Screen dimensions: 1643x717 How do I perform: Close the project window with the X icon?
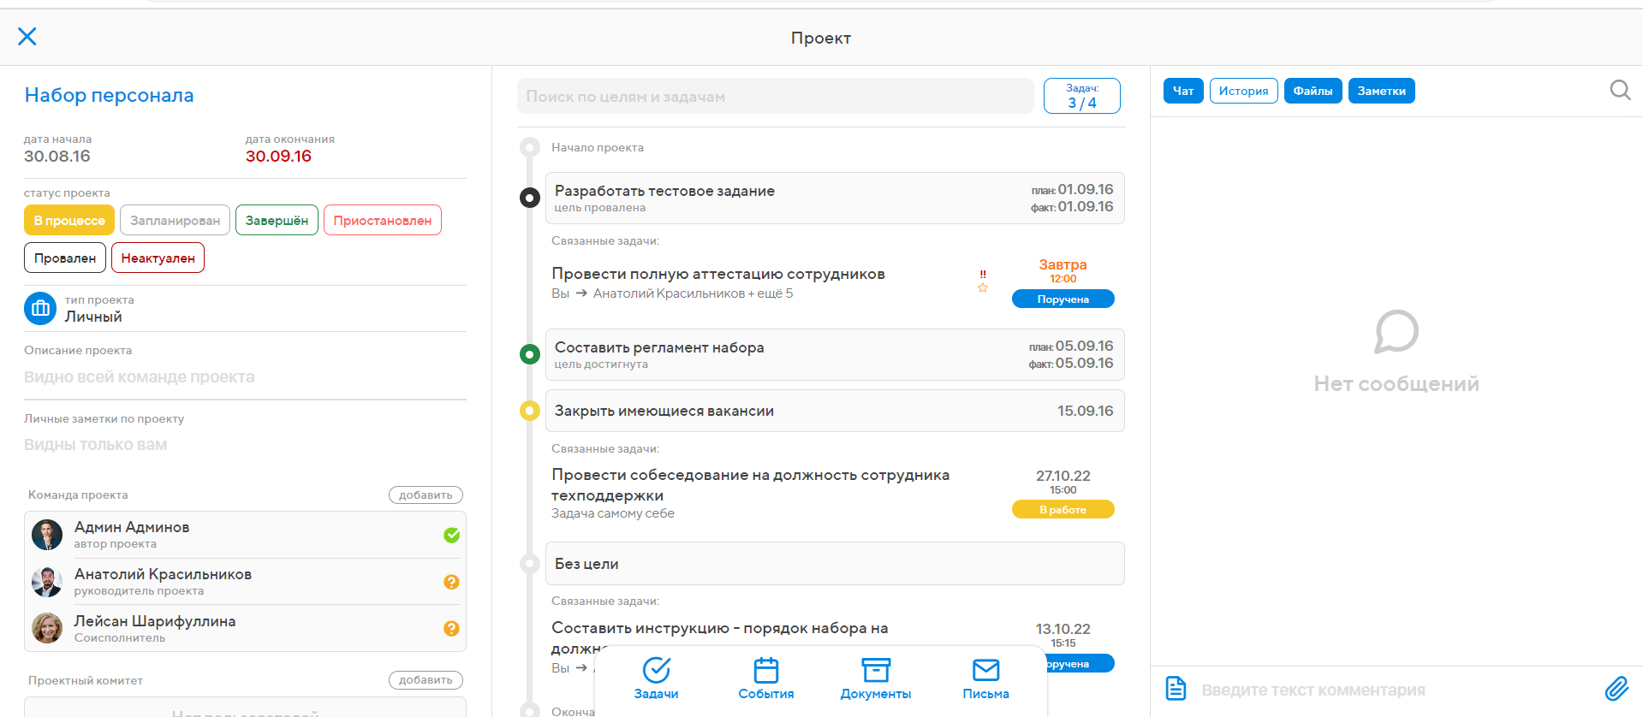click(x=27, y=36)
